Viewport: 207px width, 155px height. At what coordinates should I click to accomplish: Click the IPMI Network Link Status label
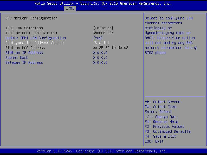pos(31,33)
